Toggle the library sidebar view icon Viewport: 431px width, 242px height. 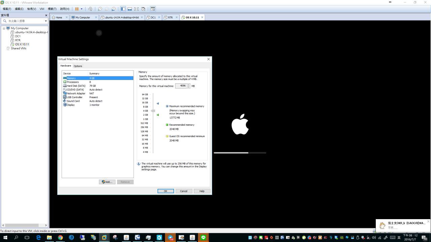coord(123,9)
